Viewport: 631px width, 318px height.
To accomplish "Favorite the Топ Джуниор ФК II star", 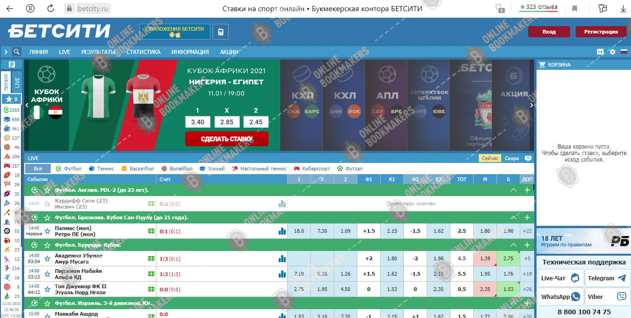I will 47,290.
